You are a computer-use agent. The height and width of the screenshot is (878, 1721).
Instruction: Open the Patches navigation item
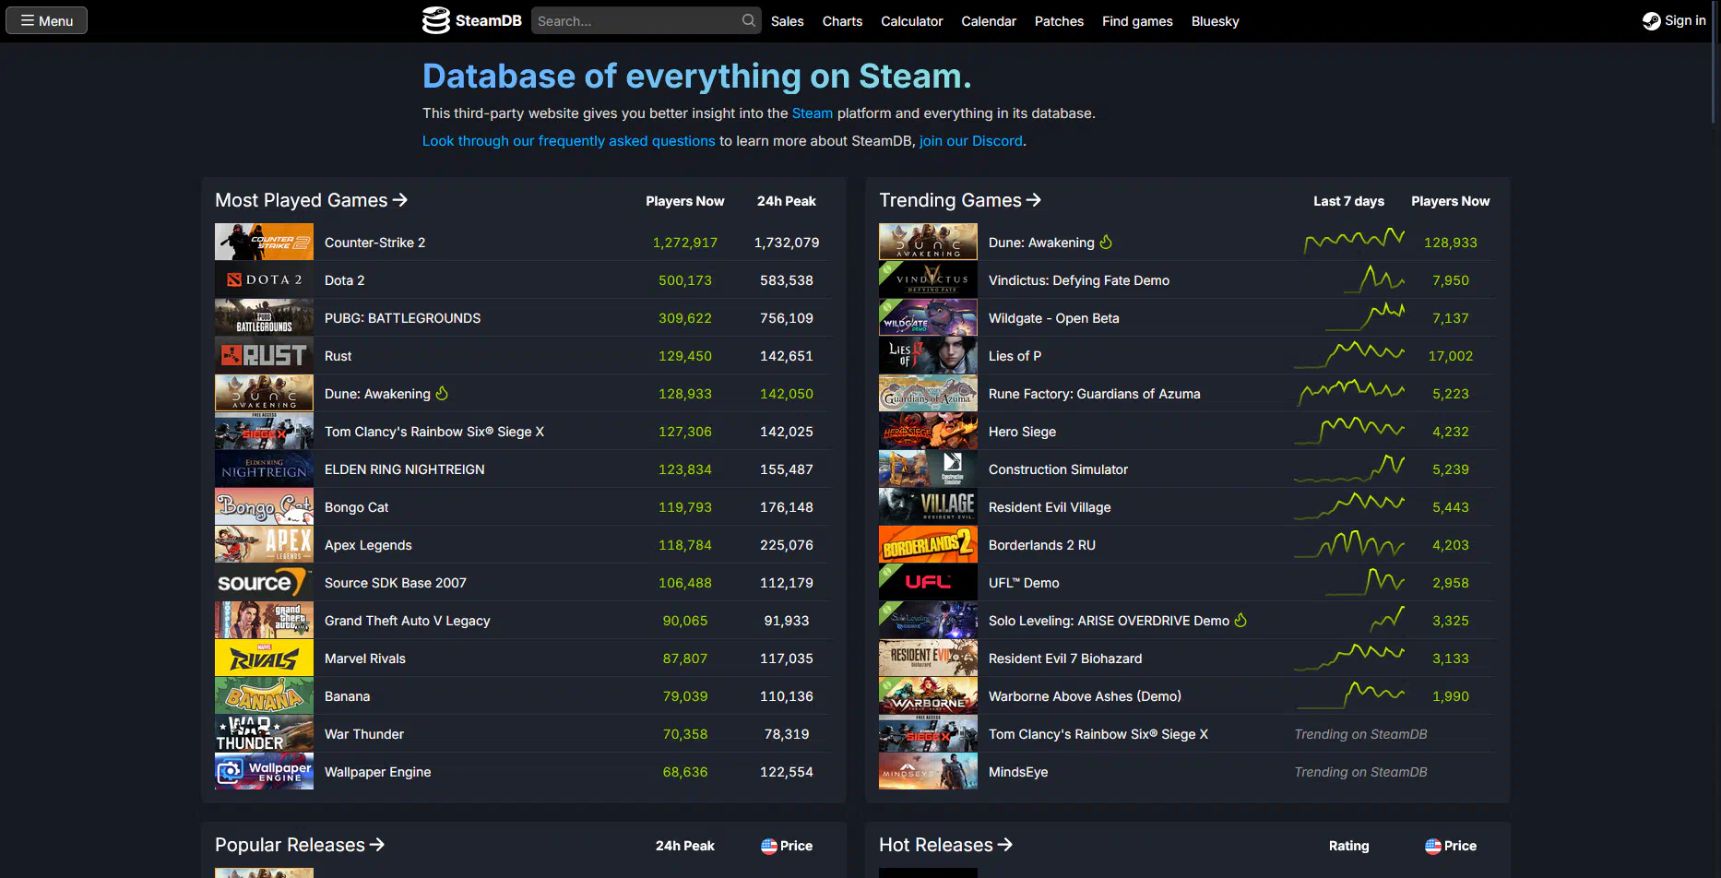tap(1059, 21)
